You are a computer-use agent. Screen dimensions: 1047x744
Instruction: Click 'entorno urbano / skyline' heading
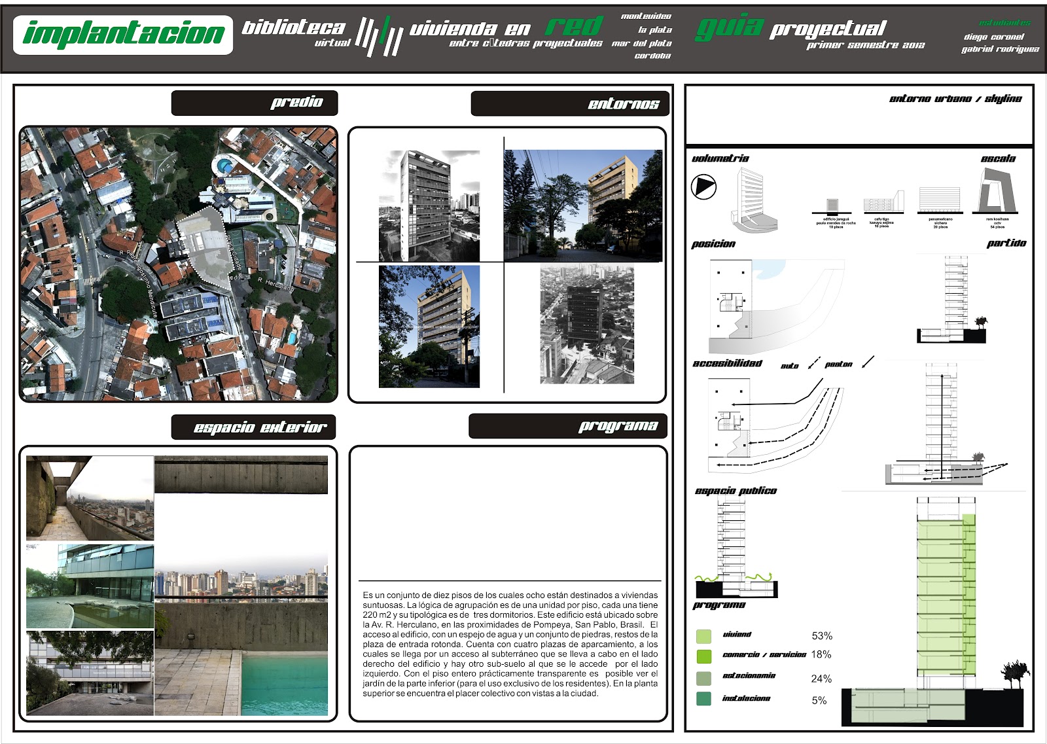pyautogui.click(x=955, y=99)
